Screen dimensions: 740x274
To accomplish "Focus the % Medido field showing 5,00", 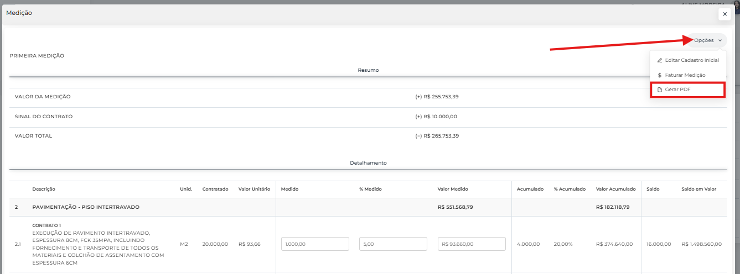I will (x=393, y=244).
